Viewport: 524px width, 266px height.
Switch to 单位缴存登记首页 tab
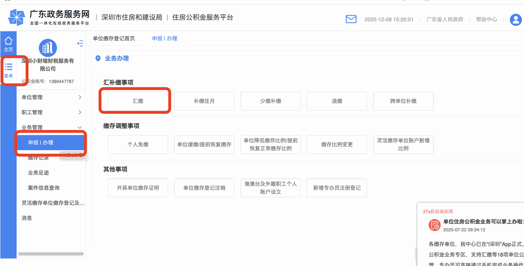point(114,39)
